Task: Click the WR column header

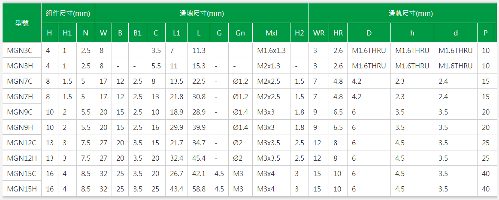Action: click(318, 32)
